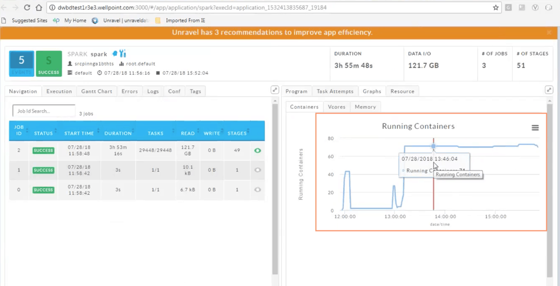Click the 29448/29448 tasks cell
This screenshot has height=286, width=560.
point(155,150)
